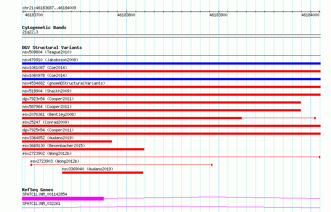331x212 pixels.
Task: Select the nsv3369040 (Audano2019) label
Action: pos(87,169)
